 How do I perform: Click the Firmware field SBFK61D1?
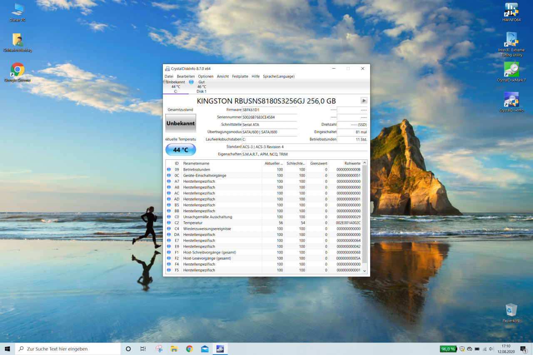[x=269, y=110]
